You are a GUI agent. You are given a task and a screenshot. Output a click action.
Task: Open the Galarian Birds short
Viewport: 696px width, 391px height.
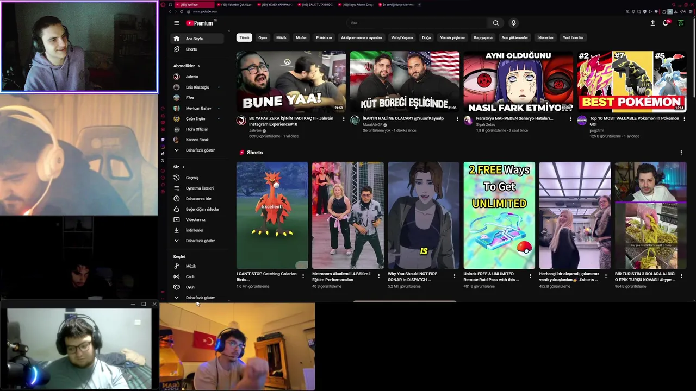(x=272, y=215)
